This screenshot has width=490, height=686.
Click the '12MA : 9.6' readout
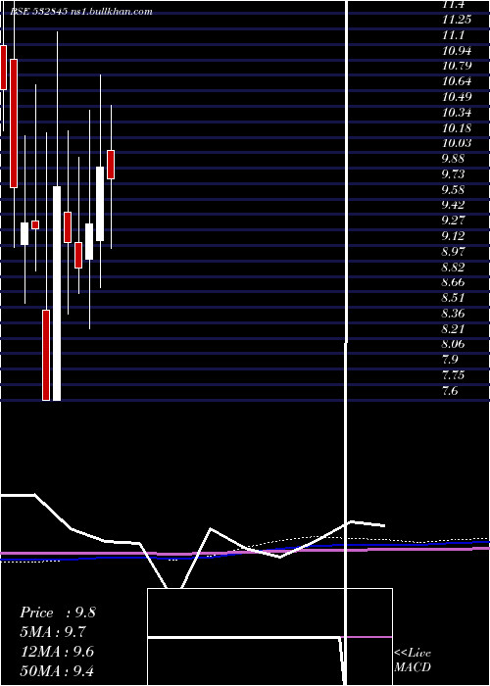[x=58, y=652]
